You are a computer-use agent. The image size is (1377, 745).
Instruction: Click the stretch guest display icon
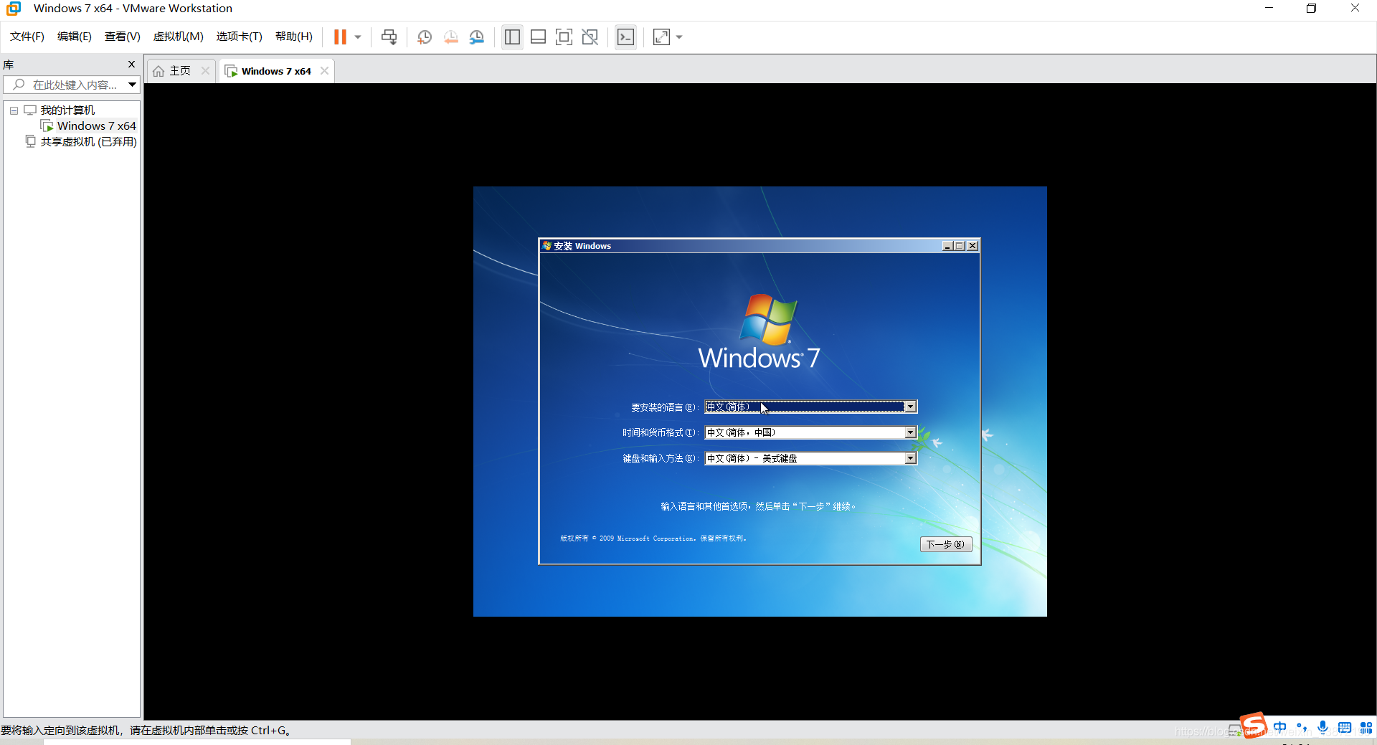(x=661, y=37)
